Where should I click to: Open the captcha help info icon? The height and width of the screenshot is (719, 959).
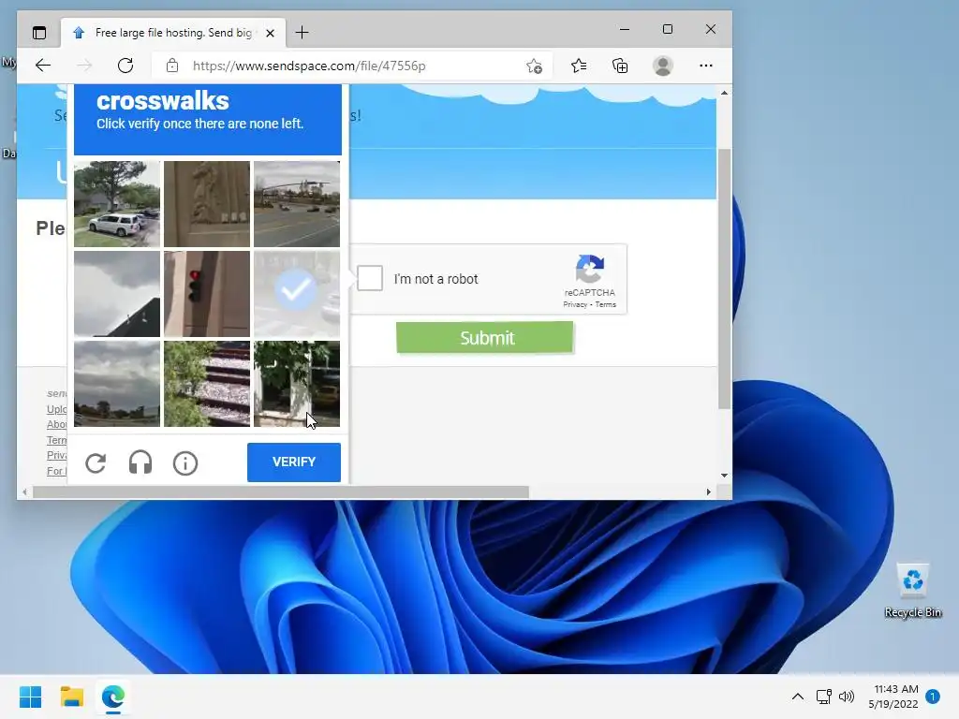pos(185,462)
